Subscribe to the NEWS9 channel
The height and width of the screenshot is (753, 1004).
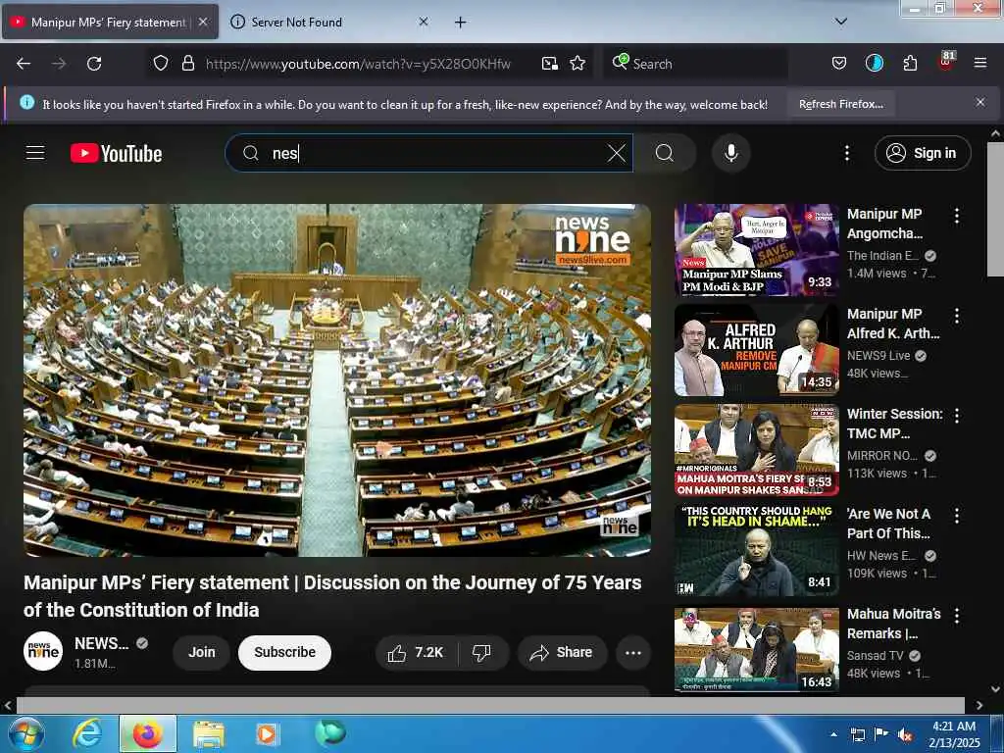pyautogui.click(x=284, y=652)
